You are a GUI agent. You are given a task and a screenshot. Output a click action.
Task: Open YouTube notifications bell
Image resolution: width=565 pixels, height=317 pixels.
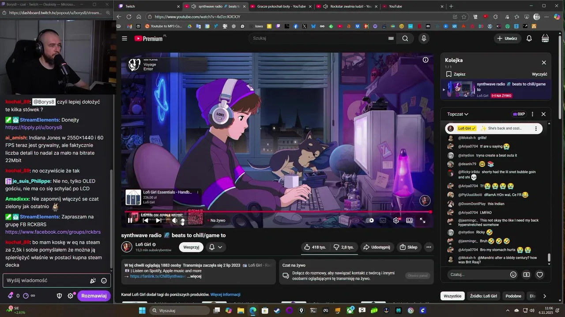pos(529,38)
